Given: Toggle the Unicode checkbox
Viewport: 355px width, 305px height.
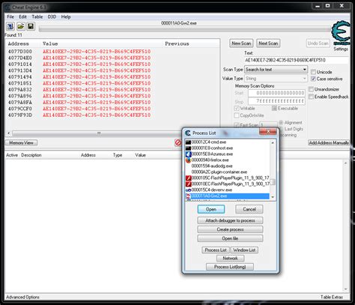Looking at the screenshot, I should [x=313, y=72].
